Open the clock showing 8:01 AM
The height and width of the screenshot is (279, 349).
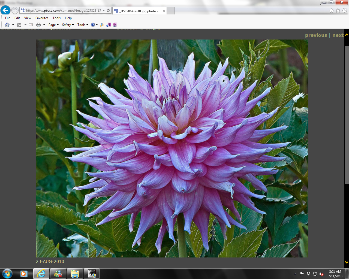[x=335, y=274]
